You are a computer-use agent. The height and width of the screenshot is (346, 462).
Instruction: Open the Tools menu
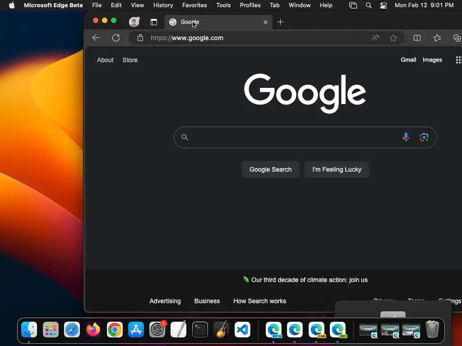223,5
